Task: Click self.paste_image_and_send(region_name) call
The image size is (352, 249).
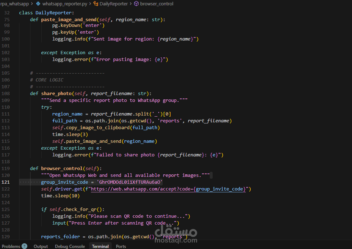Action: pos(105,141)
